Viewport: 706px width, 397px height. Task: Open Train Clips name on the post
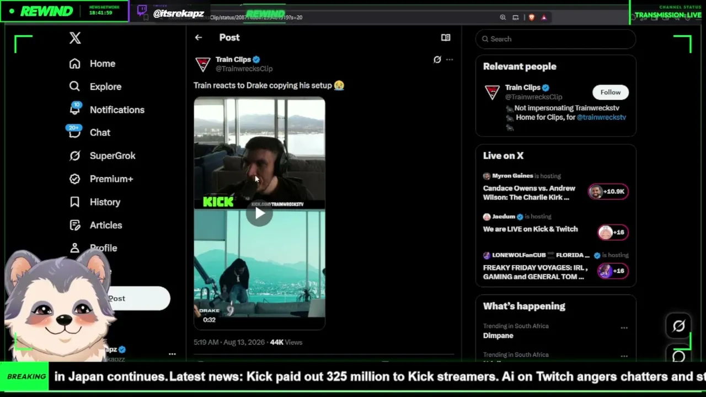233,59
